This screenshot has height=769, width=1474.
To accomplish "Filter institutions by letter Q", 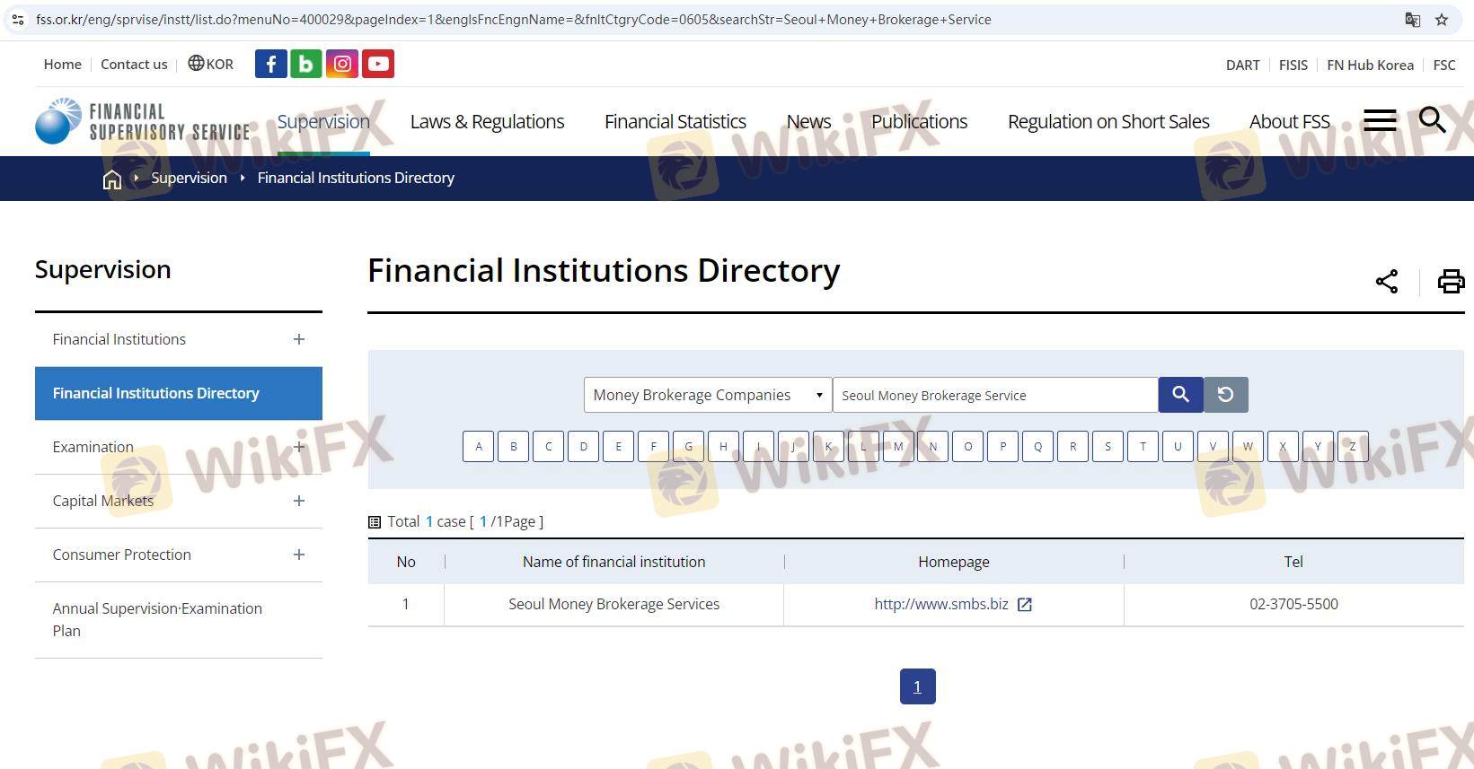I will [x=1037, y=446].
